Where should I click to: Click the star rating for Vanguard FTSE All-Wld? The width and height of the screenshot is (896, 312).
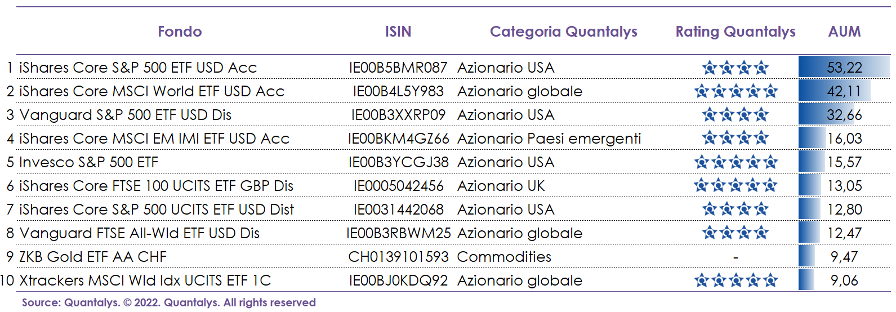click(x=735, y=233)
